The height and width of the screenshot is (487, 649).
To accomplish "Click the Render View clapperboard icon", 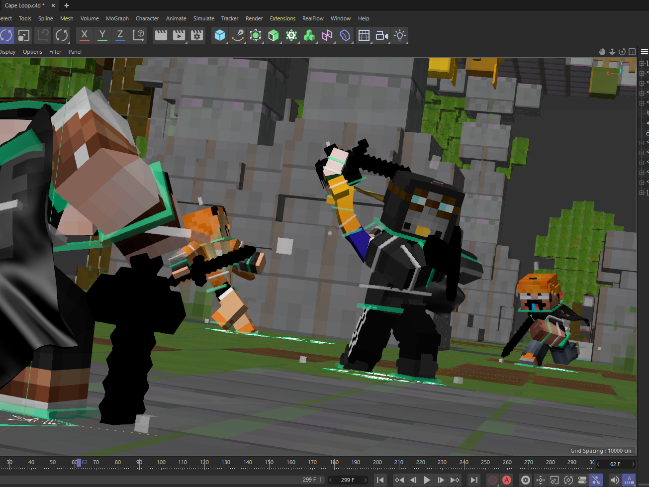I will click(x=161, y=35).
